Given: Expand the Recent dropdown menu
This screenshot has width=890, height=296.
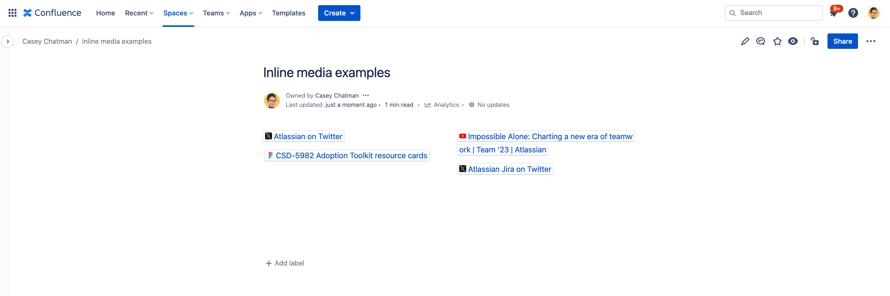Looking at the screenshot, I should pos(139,13).
